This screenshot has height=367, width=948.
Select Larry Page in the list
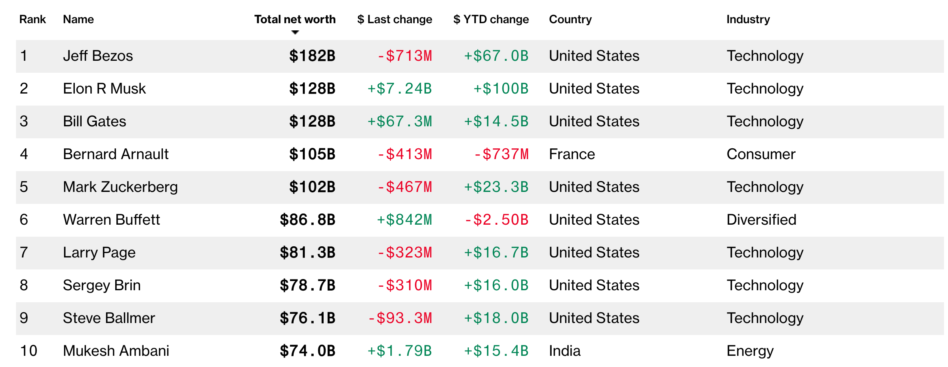click(x=99, y=253)
